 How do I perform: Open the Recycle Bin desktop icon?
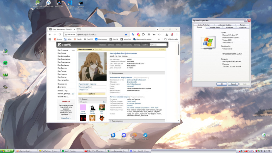(264, 136)
